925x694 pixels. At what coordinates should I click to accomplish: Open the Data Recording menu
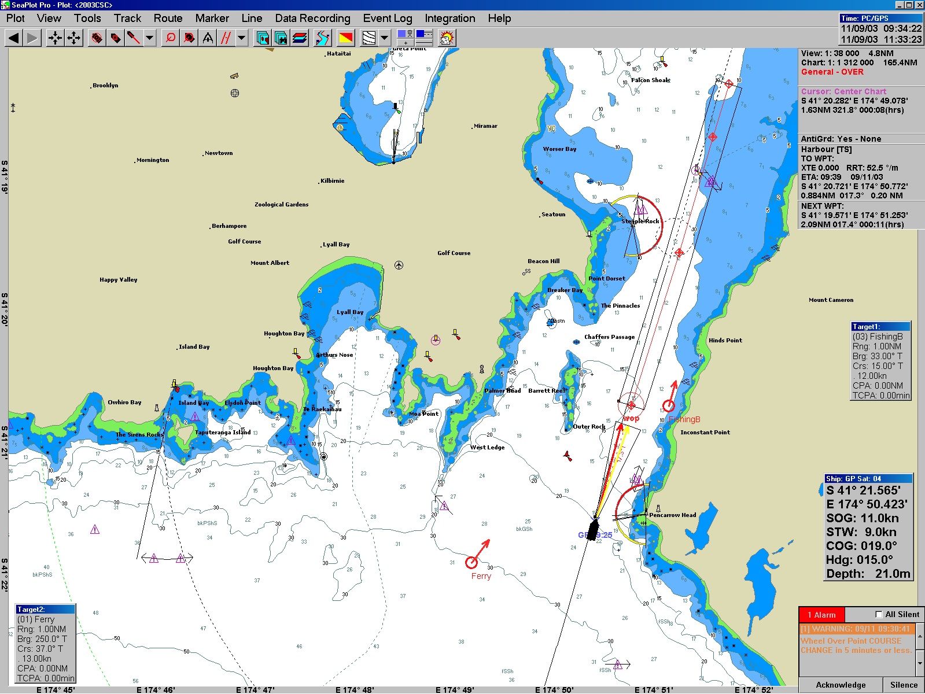pyautogui.click(x=312, y=18)
